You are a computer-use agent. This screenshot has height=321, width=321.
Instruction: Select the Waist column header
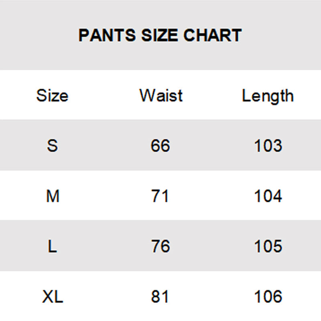161,96
